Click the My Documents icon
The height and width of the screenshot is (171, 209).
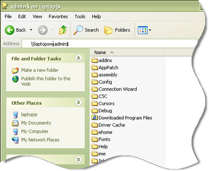15,123
